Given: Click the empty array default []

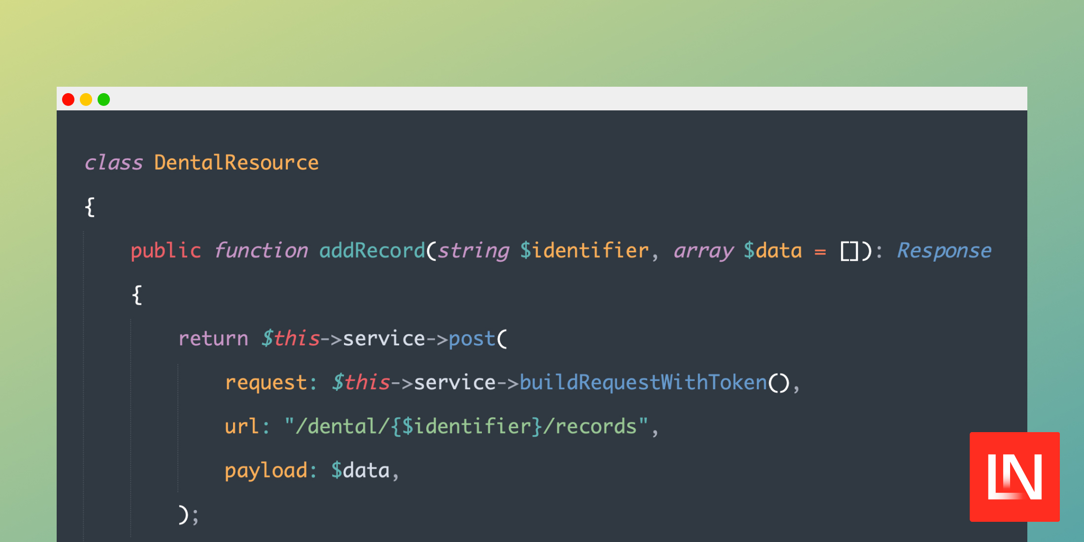Looking at the screenshot, I should click(849, 251).
